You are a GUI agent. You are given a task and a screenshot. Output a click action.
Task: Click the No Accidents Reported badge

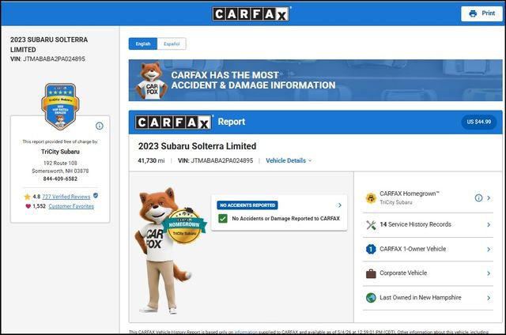click(x=247, y=205)
